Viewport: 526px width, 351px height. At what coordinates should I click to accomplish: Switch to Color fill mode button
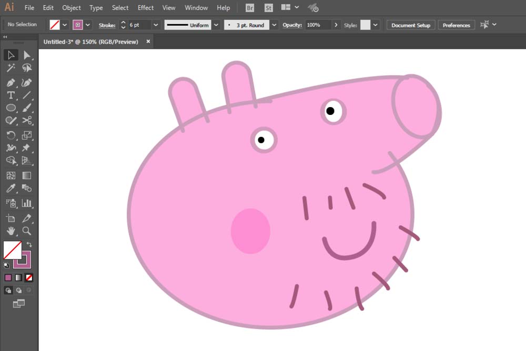(x=8, y=278)
